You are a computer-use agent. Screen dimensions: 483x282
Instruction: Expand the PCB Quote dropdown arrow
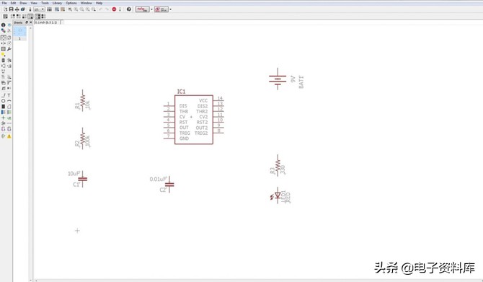pos(170,9)
